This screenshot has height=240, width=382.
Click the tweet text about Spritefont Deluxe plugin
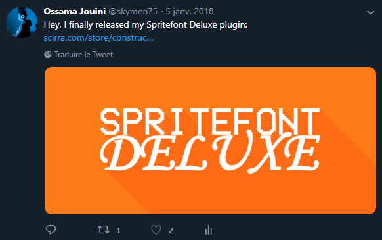click(x=146, y=25)
